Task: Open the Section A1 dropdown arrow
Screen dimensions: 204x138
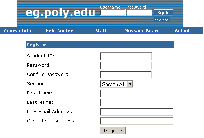Action: (130, 84)
